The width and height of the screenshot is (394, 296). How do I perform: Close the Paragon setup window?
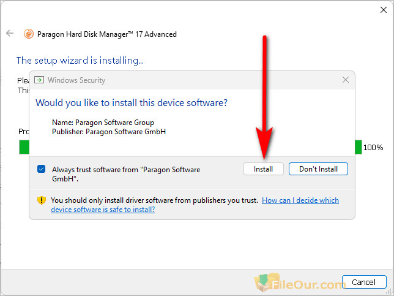point(384,10)
